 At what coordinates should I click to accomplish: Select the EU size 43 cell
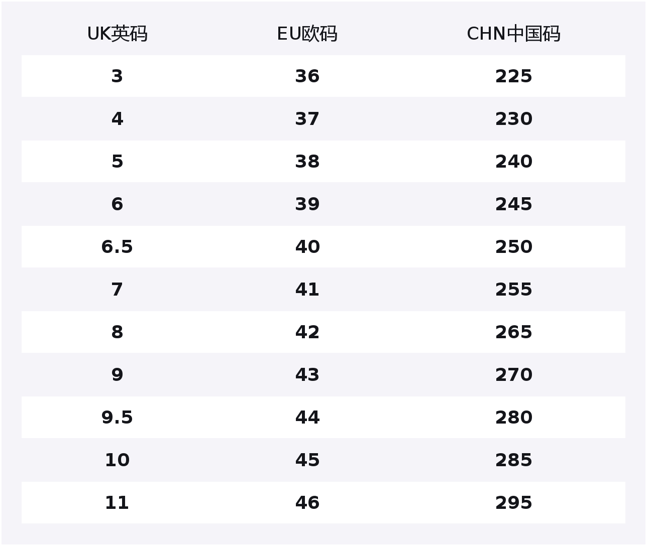point(307,375)
